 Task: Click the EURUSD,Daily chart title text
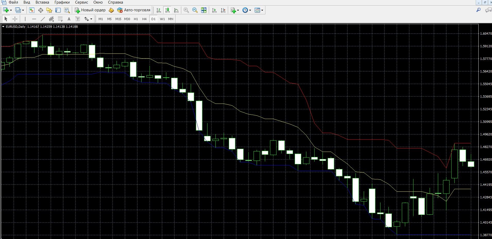point(15,26)
